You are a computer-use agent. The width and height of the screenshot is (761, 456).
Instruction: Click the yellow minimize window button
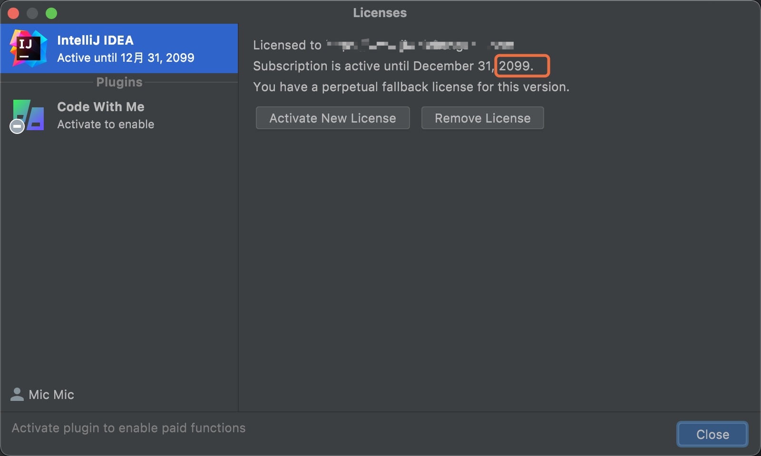pos(32,13)
